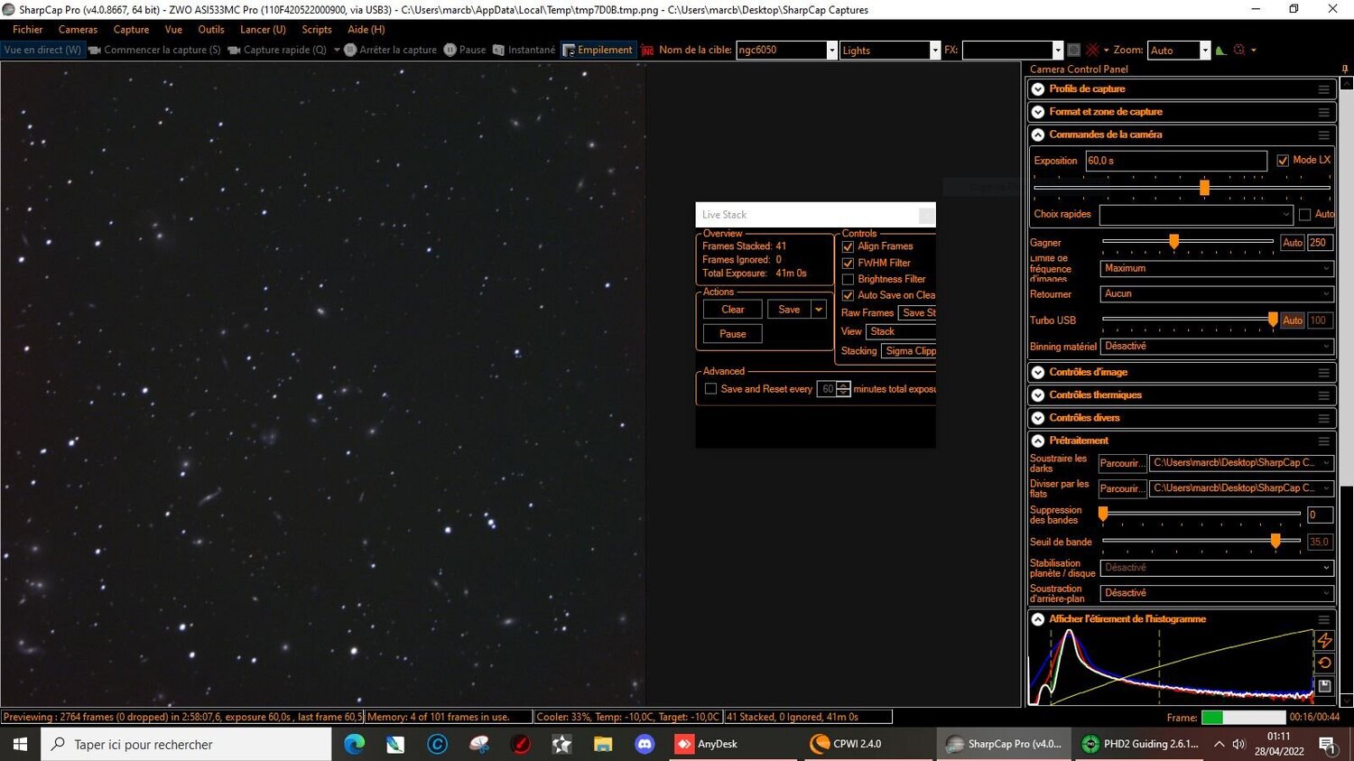Click the Capture rapide camera icon
The image size is (1354, 761).
(x=235, y=50)
